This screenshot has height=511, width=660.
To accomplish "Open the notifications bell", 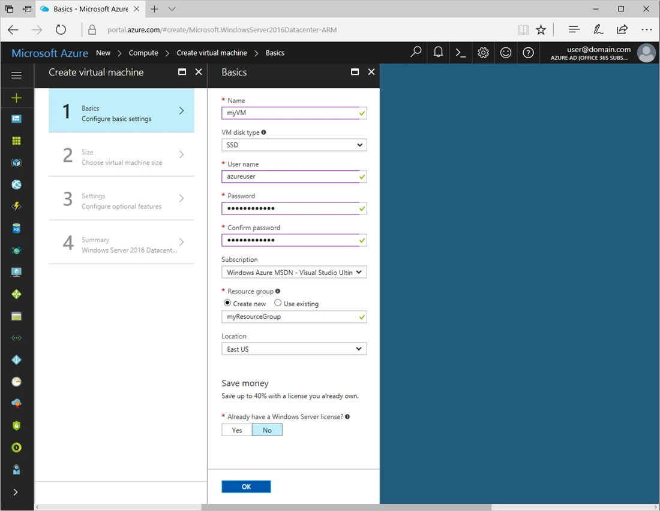I will [439, 53].
